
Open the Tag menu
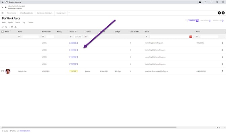[x=24, y=22]
